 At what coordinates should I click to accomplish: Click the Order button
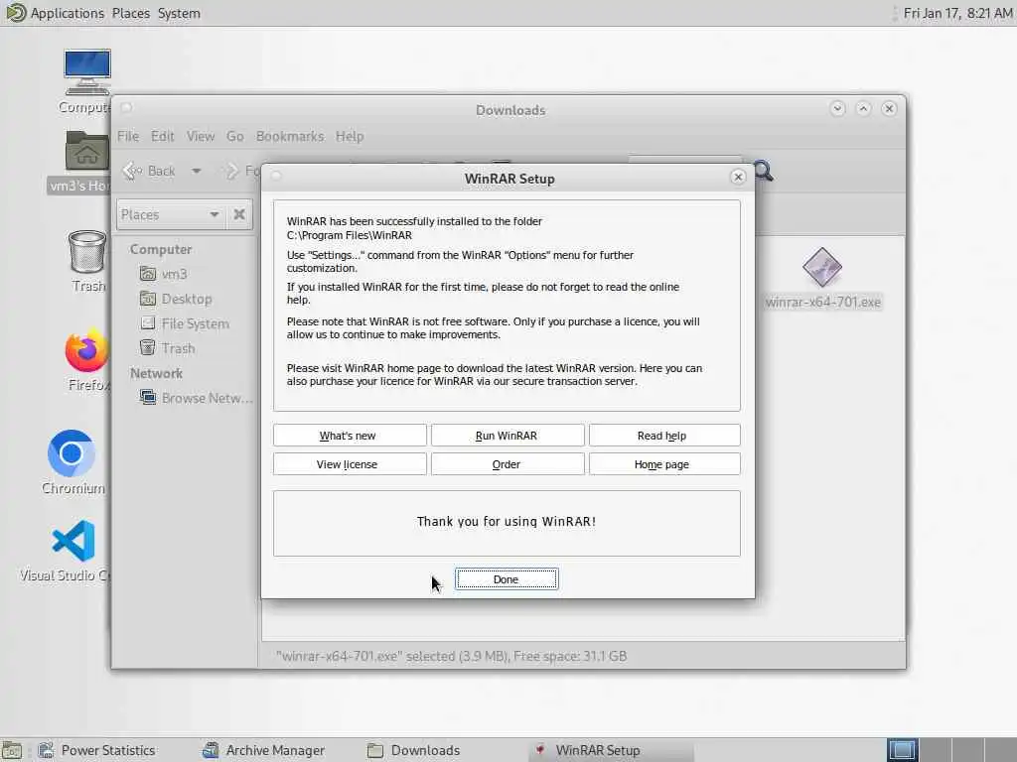click(x=508, y=464)
